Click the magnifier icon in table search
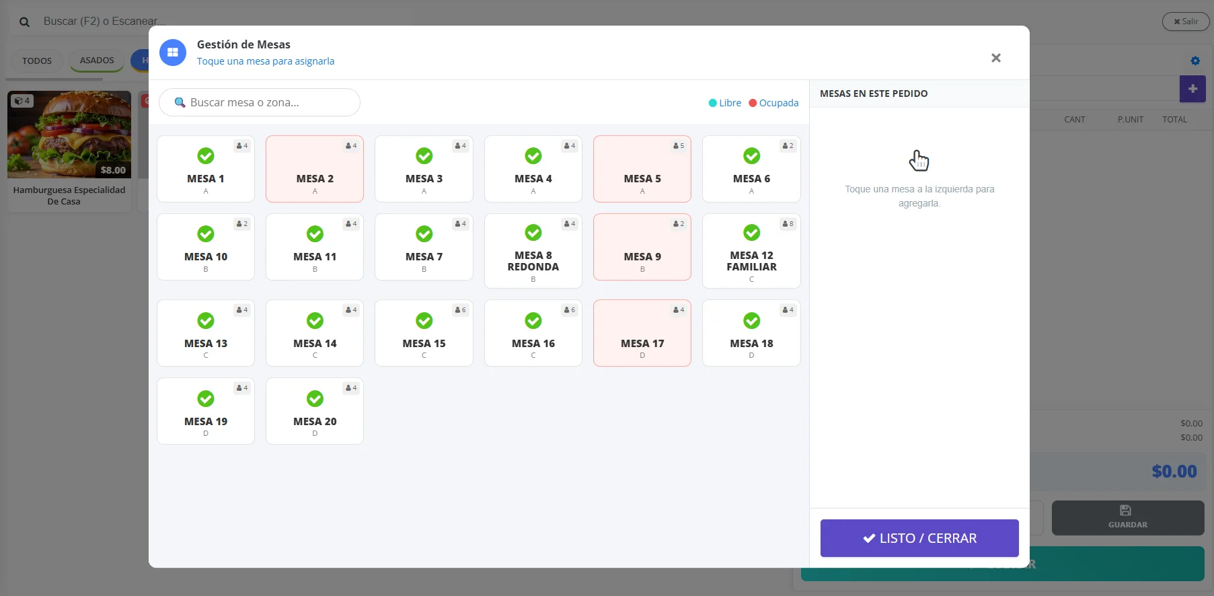Screen dimensions: 1214x596 tap(180, 103)
